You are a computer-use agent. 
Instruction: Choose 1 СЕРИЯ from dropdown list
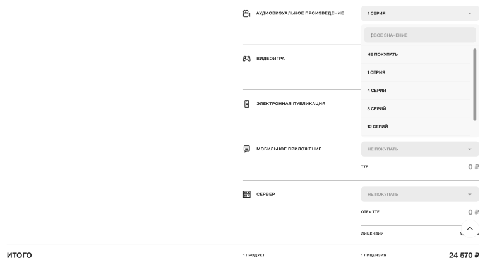pos(416,73)
